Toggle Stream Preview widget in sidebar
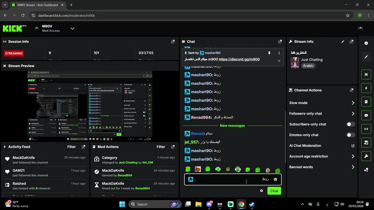 click(x=366, y=74)
